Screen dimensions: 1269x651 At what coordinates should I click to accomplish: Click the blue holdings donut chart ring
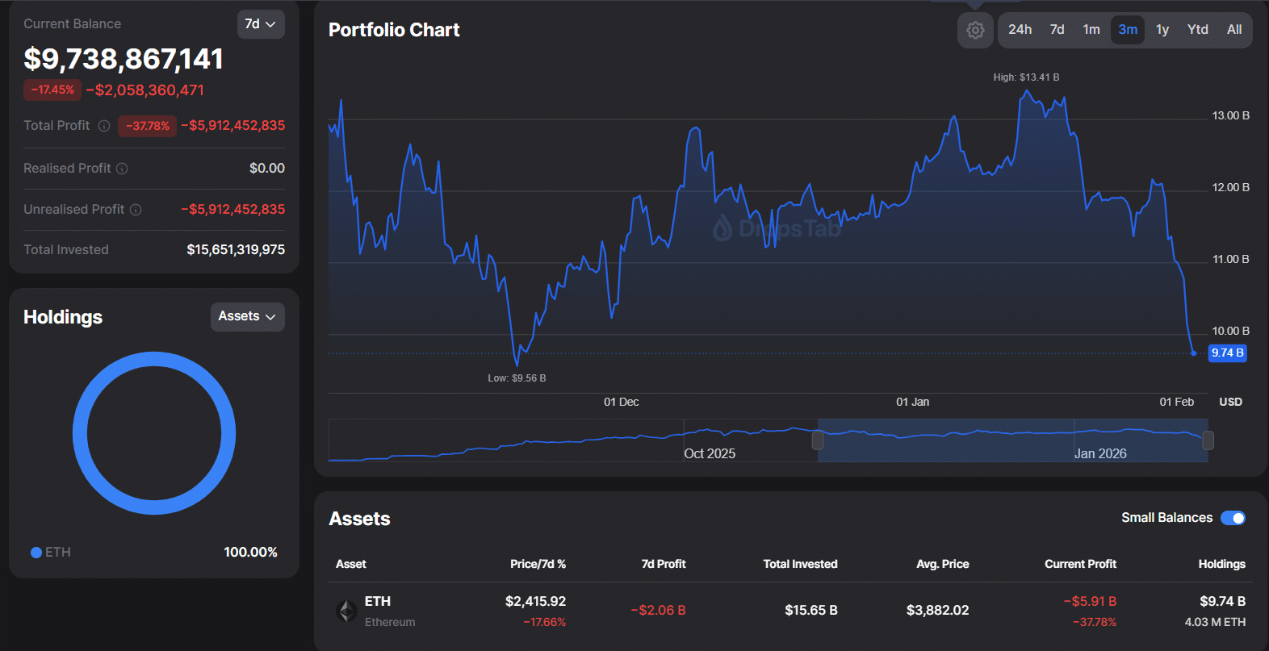point(154,359)
